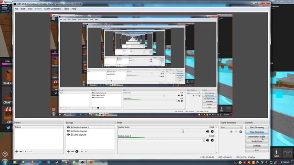Open Desktop Audio 2 settings gear
The height and width of the screenshot is (165, 294).
[x=212, y=140]
